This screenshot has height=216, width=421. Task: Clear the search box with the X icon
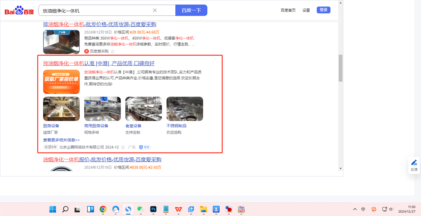tap(155, 11)
